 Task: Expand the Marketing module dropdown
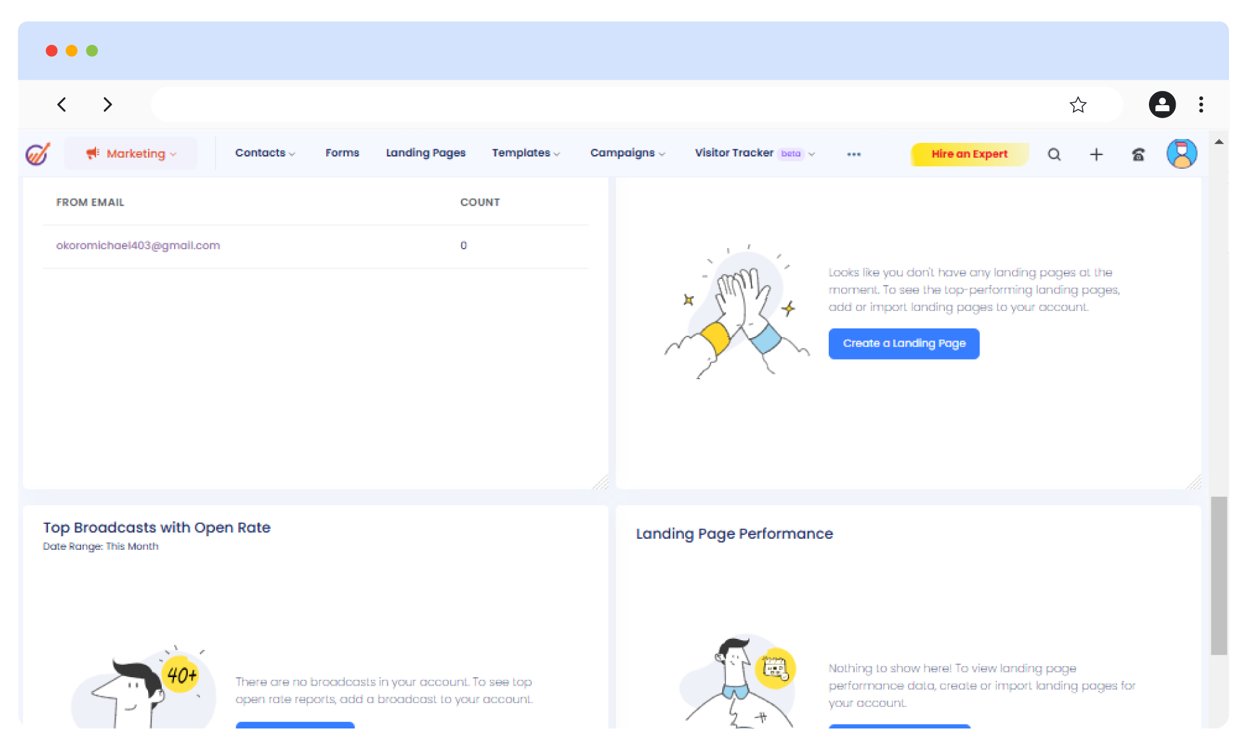131,154
